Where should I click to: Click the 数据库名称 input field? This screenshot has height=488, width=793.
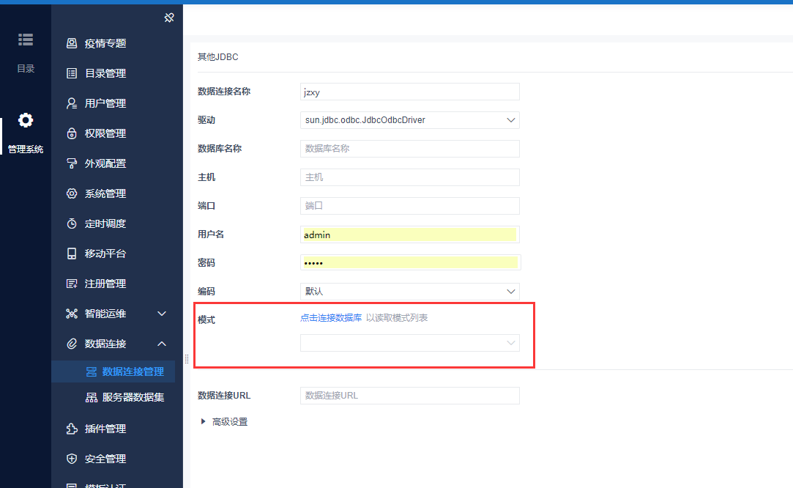(x=409, y=149)
